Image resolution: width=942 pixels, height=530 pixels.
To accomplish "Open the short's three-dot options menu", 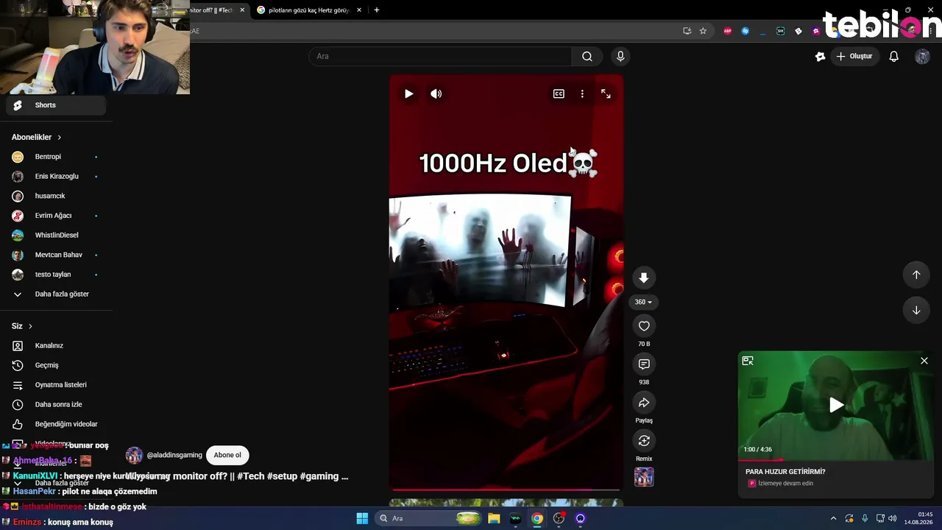I will tap(582, 93).
